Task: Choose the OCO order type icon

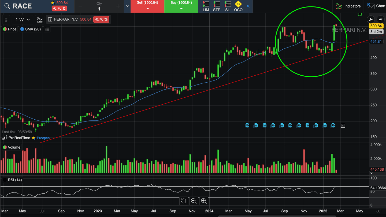Action: coord(238,6)
